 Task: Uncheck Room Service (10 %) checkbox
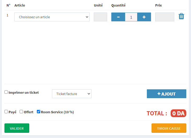pyautogui.click(x=39, y=112)
